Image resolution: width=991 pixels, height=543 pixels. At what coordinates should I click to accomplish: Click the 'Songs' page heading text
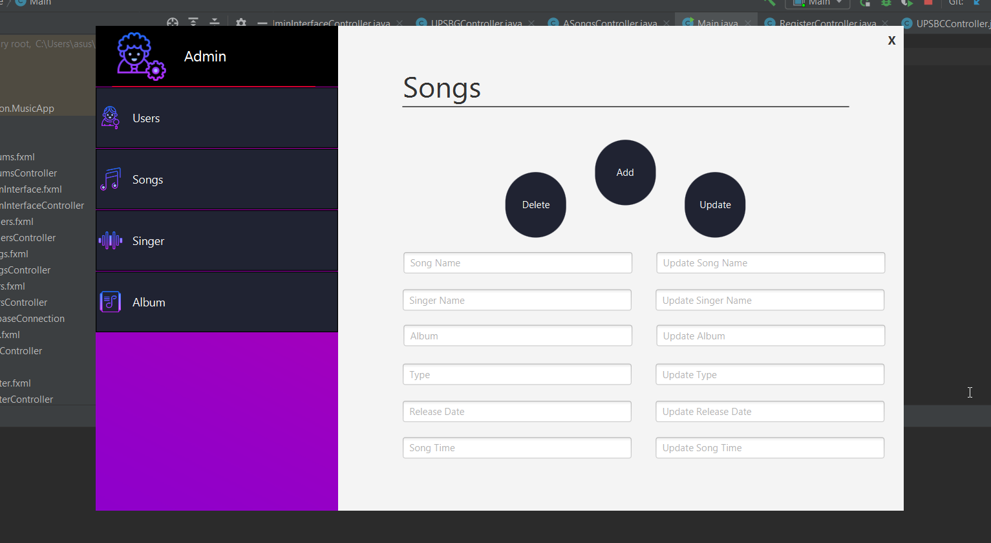(442, 89)
